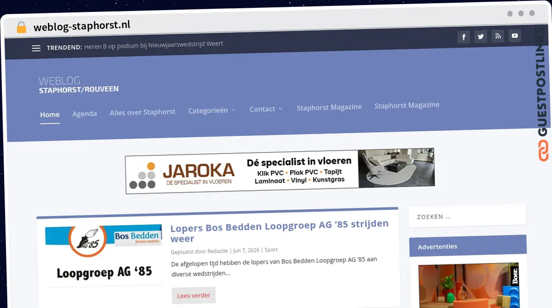
Task: Open author link Redactie
Action: tap(217, 251)
